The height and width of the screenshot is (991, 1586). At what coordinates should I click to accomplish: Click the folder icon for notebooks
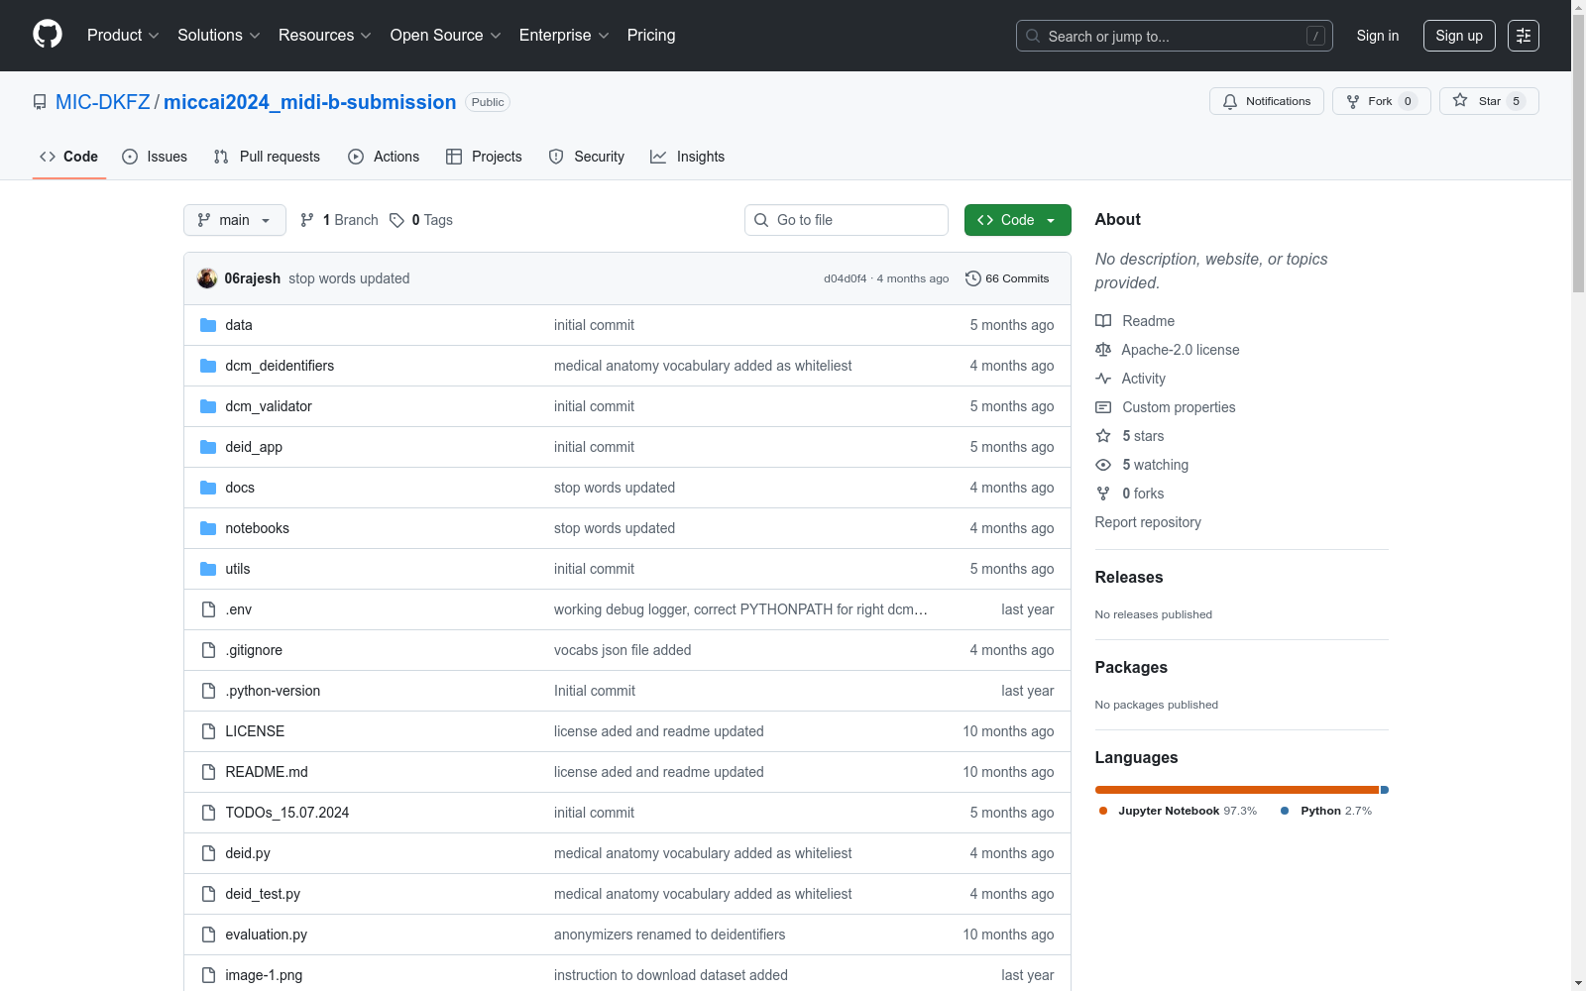coord(208,528)
